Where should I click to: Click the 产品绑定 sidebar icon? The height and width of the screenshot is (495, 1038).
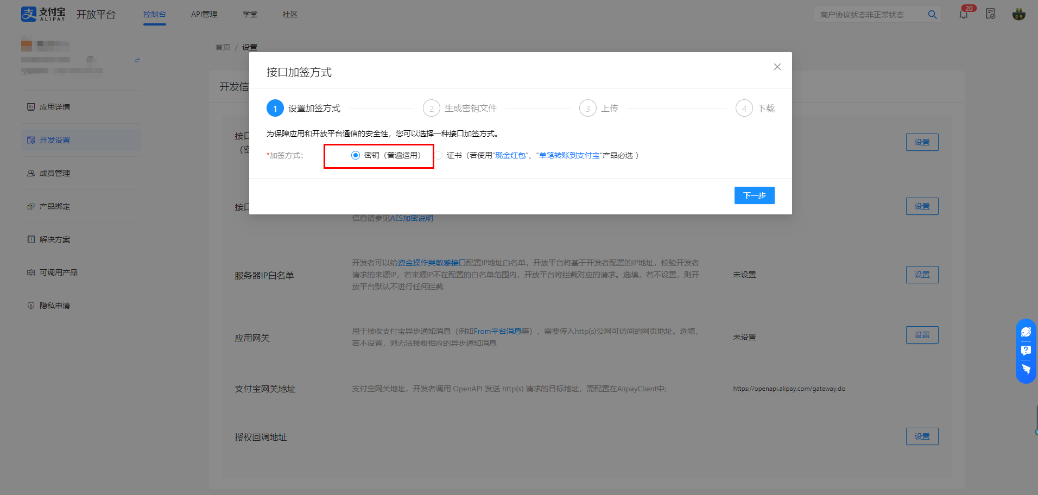click(x=31, y=206)
